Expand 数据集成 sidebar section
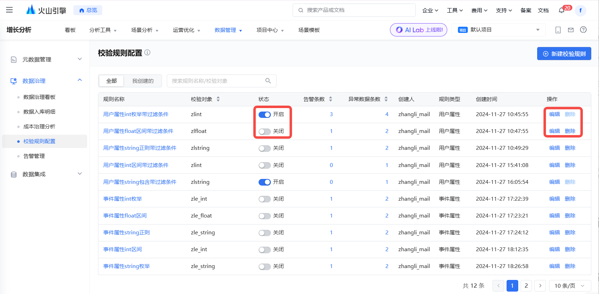 point(80,174)
